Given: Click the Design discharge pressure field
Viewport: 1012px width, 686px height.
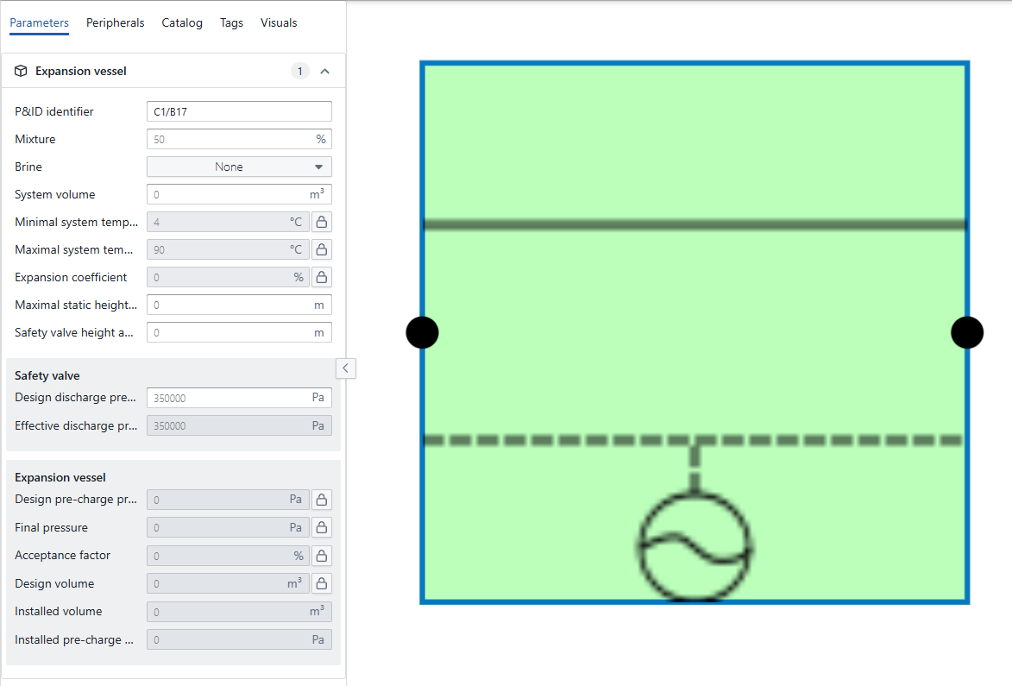Looking at the screenshot, I should pyautogui.click(x=229, y=398).
